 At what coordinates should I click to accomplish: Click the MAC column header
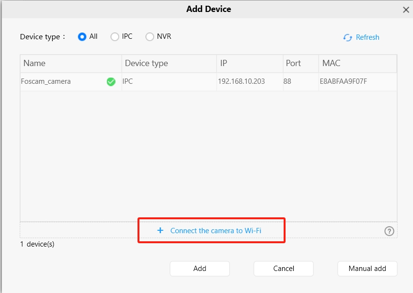point(331,63)
